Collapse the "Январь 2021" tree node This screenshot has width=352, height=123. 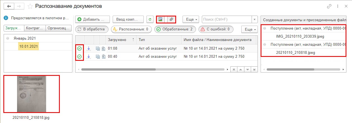click(8, 38)
